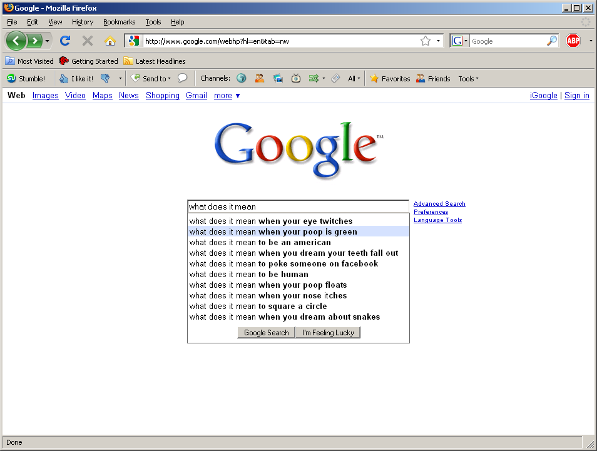Select suggestion 'when your eye twitches'
Image resolution: width=597 pixels, height=451 pixels.
coord(271,221)
